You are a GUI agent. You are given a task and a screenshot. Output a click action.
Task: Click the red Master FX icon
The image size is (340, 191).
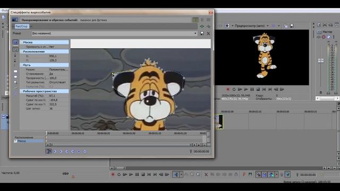324,37
